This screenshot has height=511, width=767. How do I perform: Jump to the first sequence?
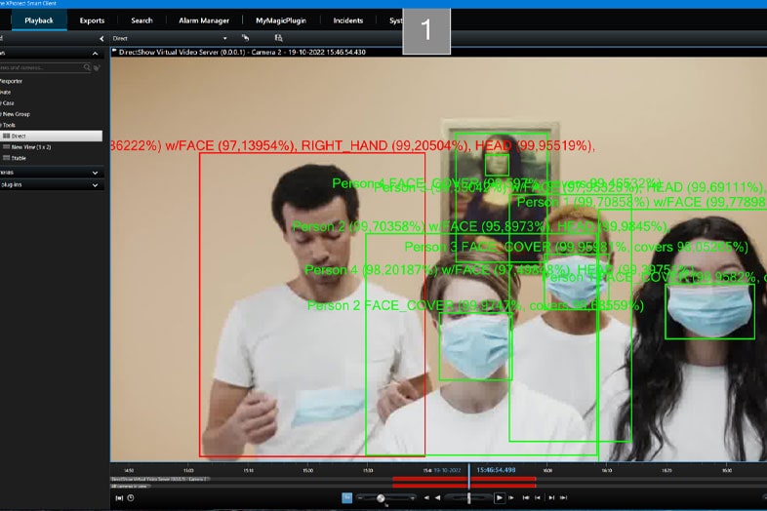coord(526,497)
